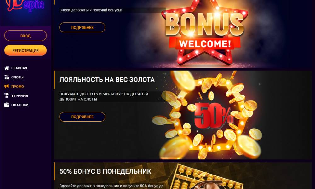Click Подробнее under Лояльность на вес золота

(82, 117)
